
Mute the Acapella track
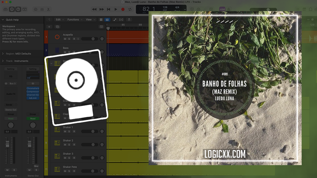click(65, 39)
